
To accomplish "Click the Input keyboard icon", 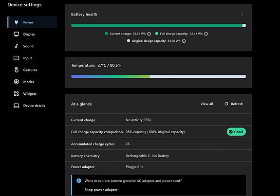I will [17, 58].
